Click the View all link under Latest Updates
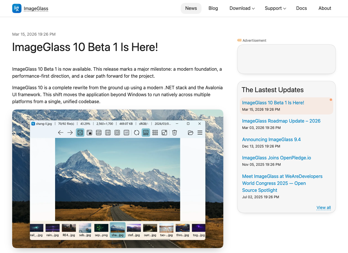This screenshot has width=348, height=253. point(324,208)
